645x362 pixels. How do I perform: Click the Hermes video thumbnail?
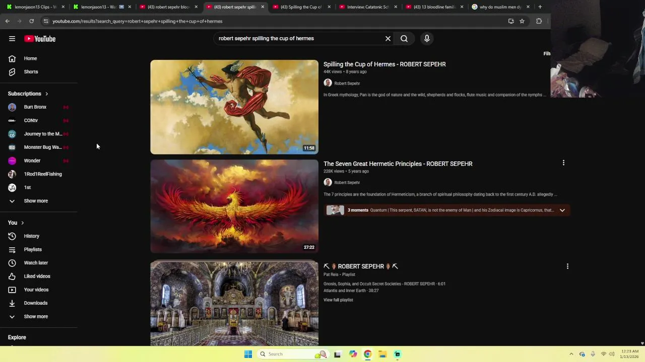tap(234, 107)
